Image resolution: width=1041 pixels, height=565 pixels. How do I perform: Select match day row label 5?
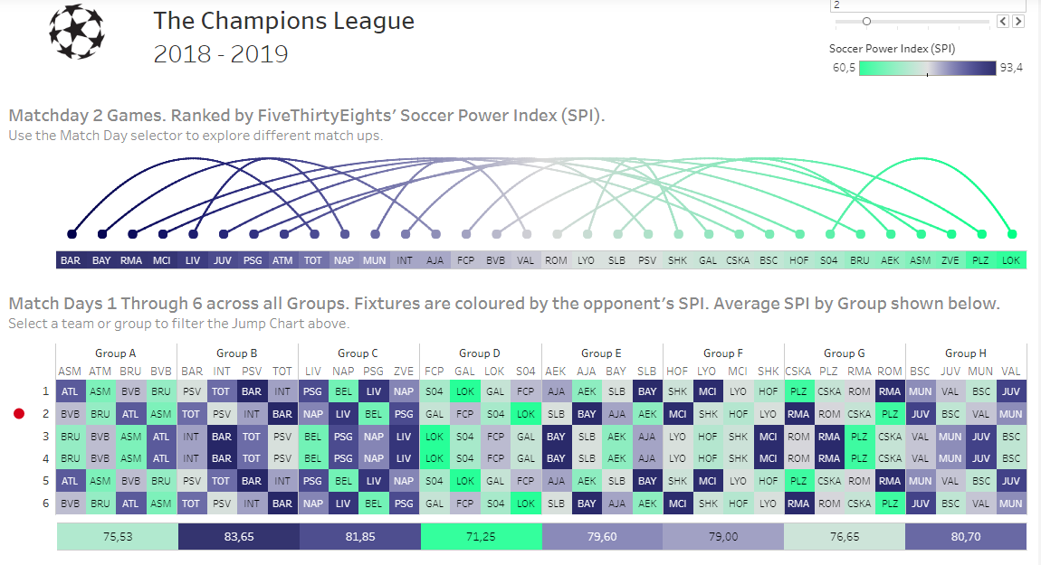[x=43, y=482]
